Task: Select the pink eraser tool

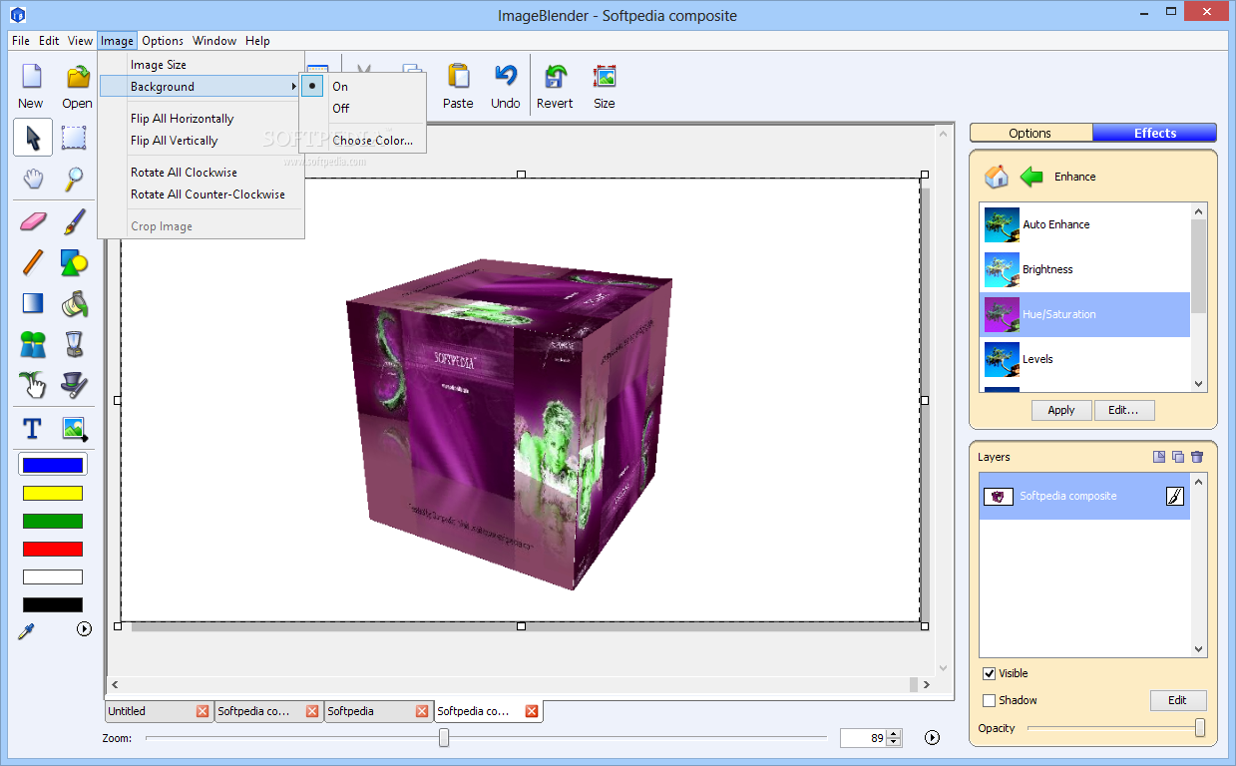Action: pyautogui.click(x=33, y=221)
